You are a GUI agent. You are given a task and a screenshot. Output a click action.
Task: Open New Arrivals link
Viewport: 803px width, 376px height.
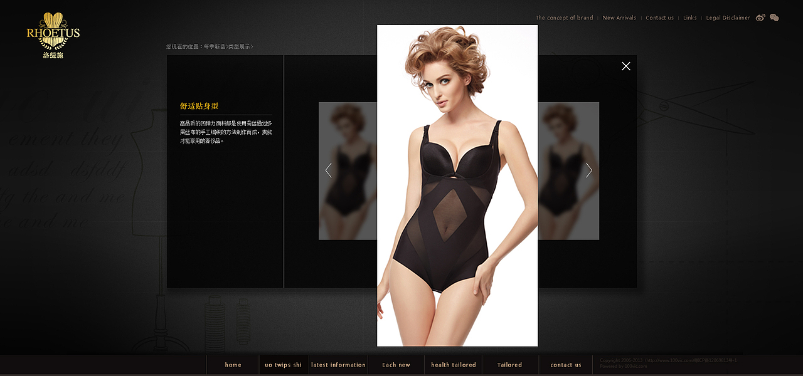point(619,18)
